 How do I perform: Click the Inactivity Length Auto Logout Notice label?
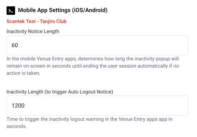[60, 92]
